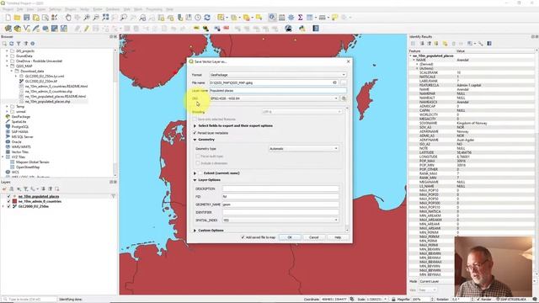Open the Vector menu
This screenshot has height=303, width=539.
click(x=84, y=9)
